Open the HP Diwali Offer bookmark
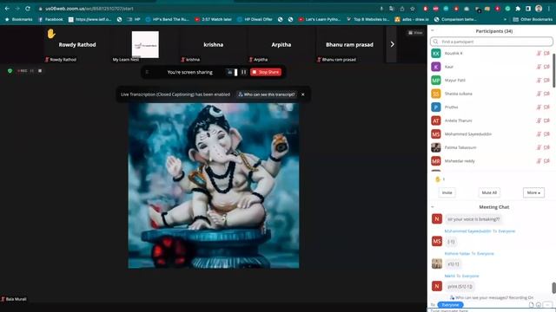Viewport: 556px width, 312px height. 255,19
